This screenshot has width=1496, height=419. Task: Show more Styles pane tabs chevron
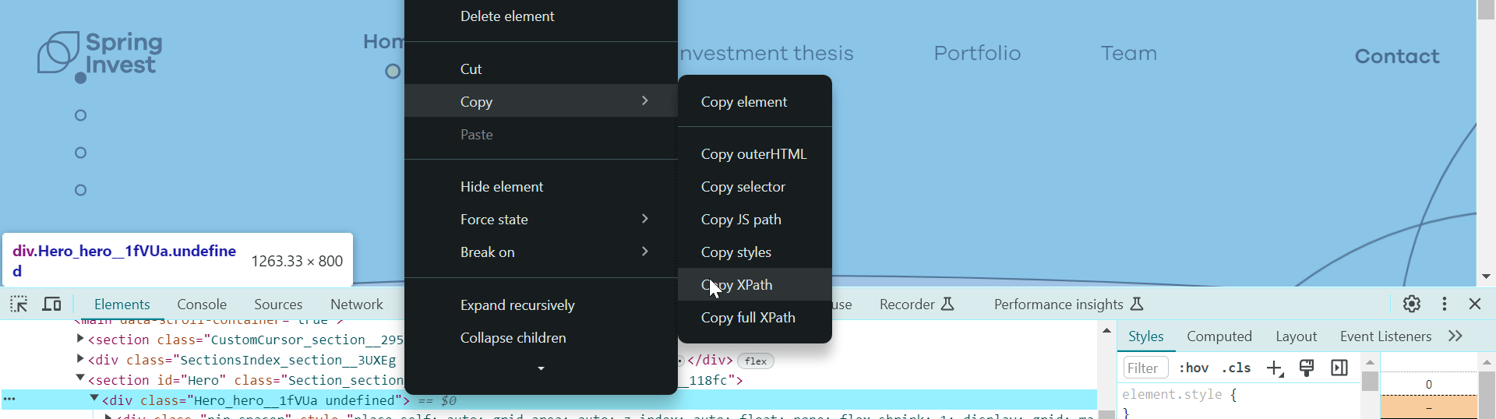click(x=1455, y=336)
